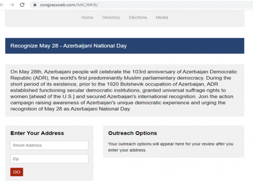Click the padlock site security icon
The width and height of the screenshot is (253, 181).
coord(35,5)
